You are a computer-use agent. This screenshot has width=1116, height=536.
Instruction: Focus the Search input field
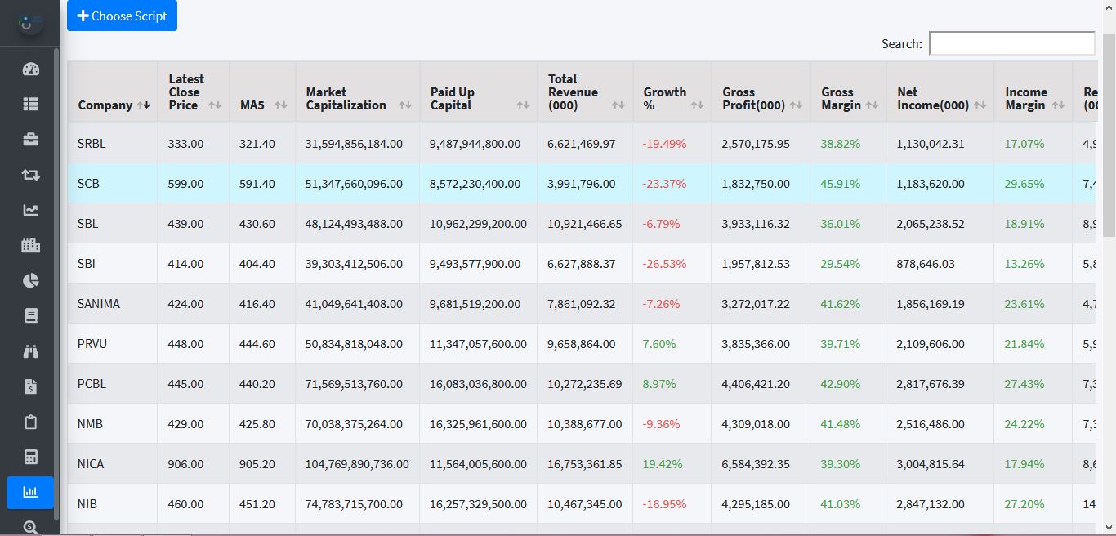pos(1011,43)
